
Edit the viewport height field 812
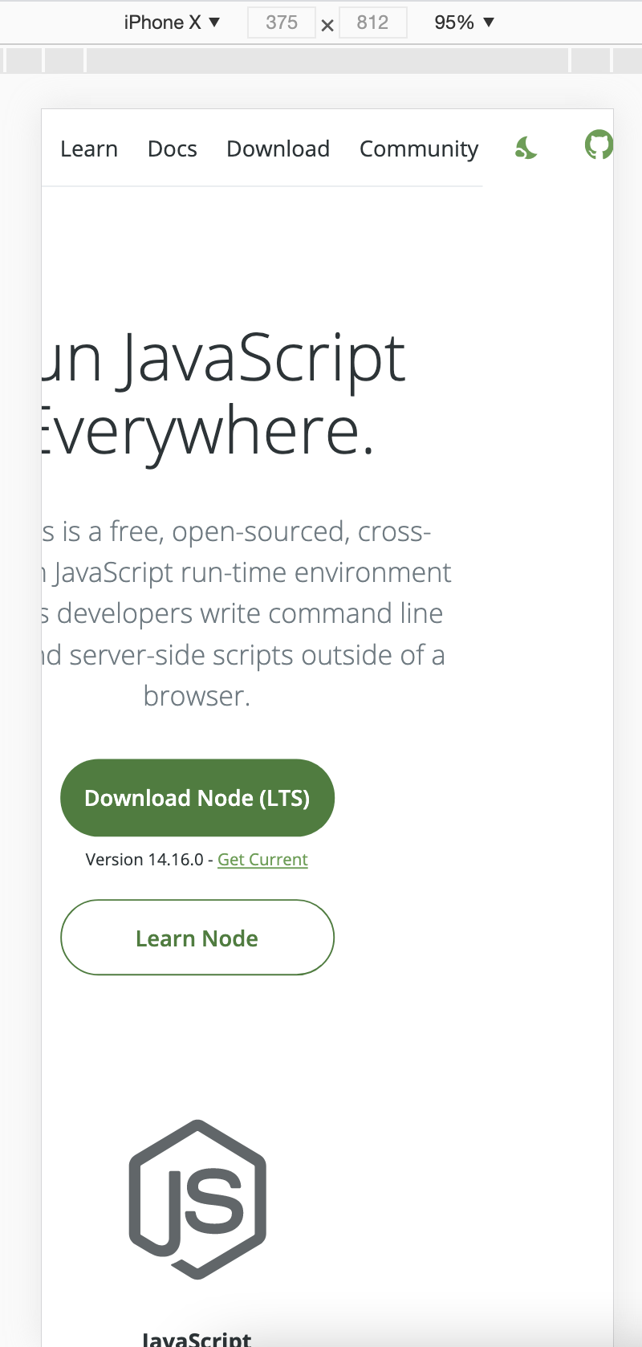373,22
